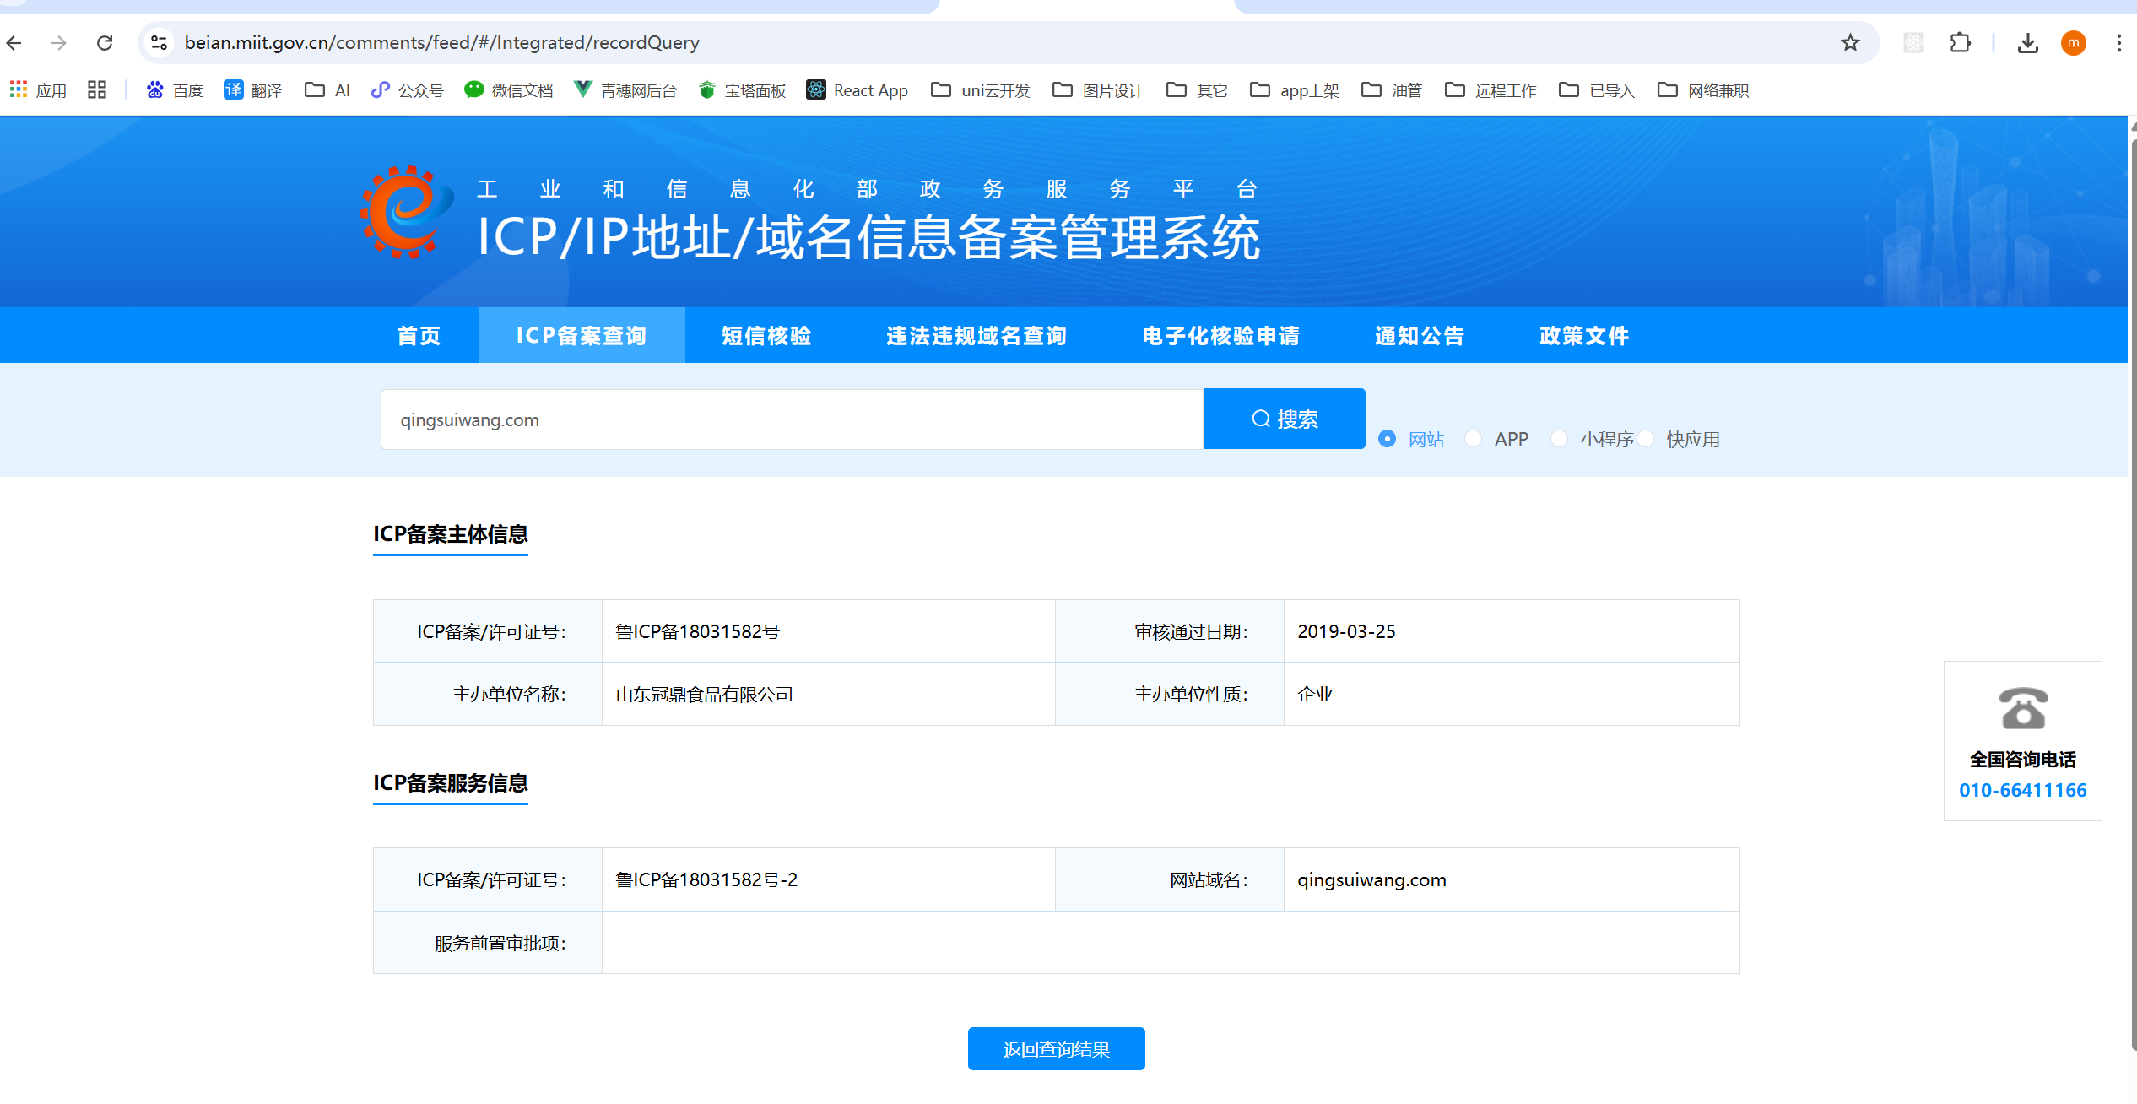2137x1104 pixels.
Task: Open the 短信核验 nav tab
Action: click(x=766, y=335)
